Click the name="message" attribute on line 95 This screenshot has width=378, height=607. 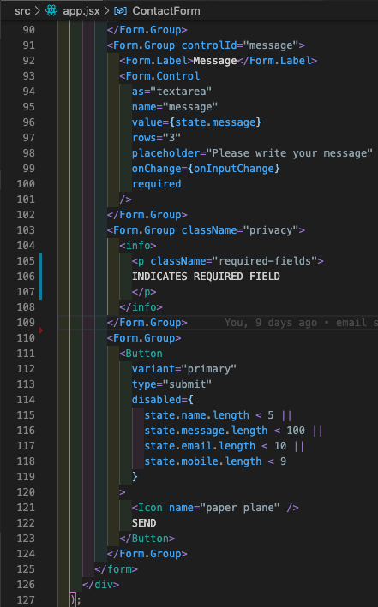point(175,107)
